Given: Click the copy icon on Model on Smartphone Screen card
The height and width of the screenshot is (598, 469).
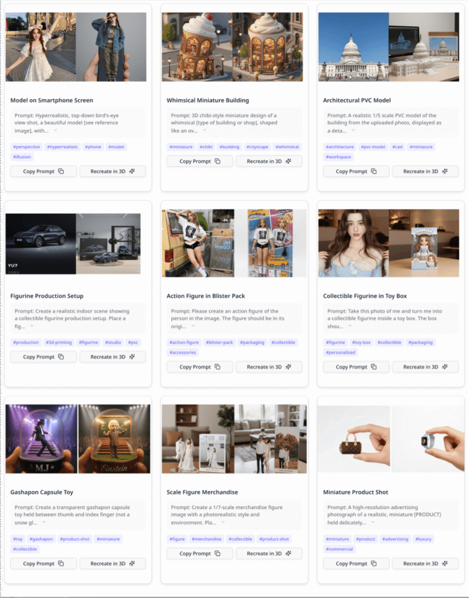Looking at the screenshot, I should (x=61, y=171).
